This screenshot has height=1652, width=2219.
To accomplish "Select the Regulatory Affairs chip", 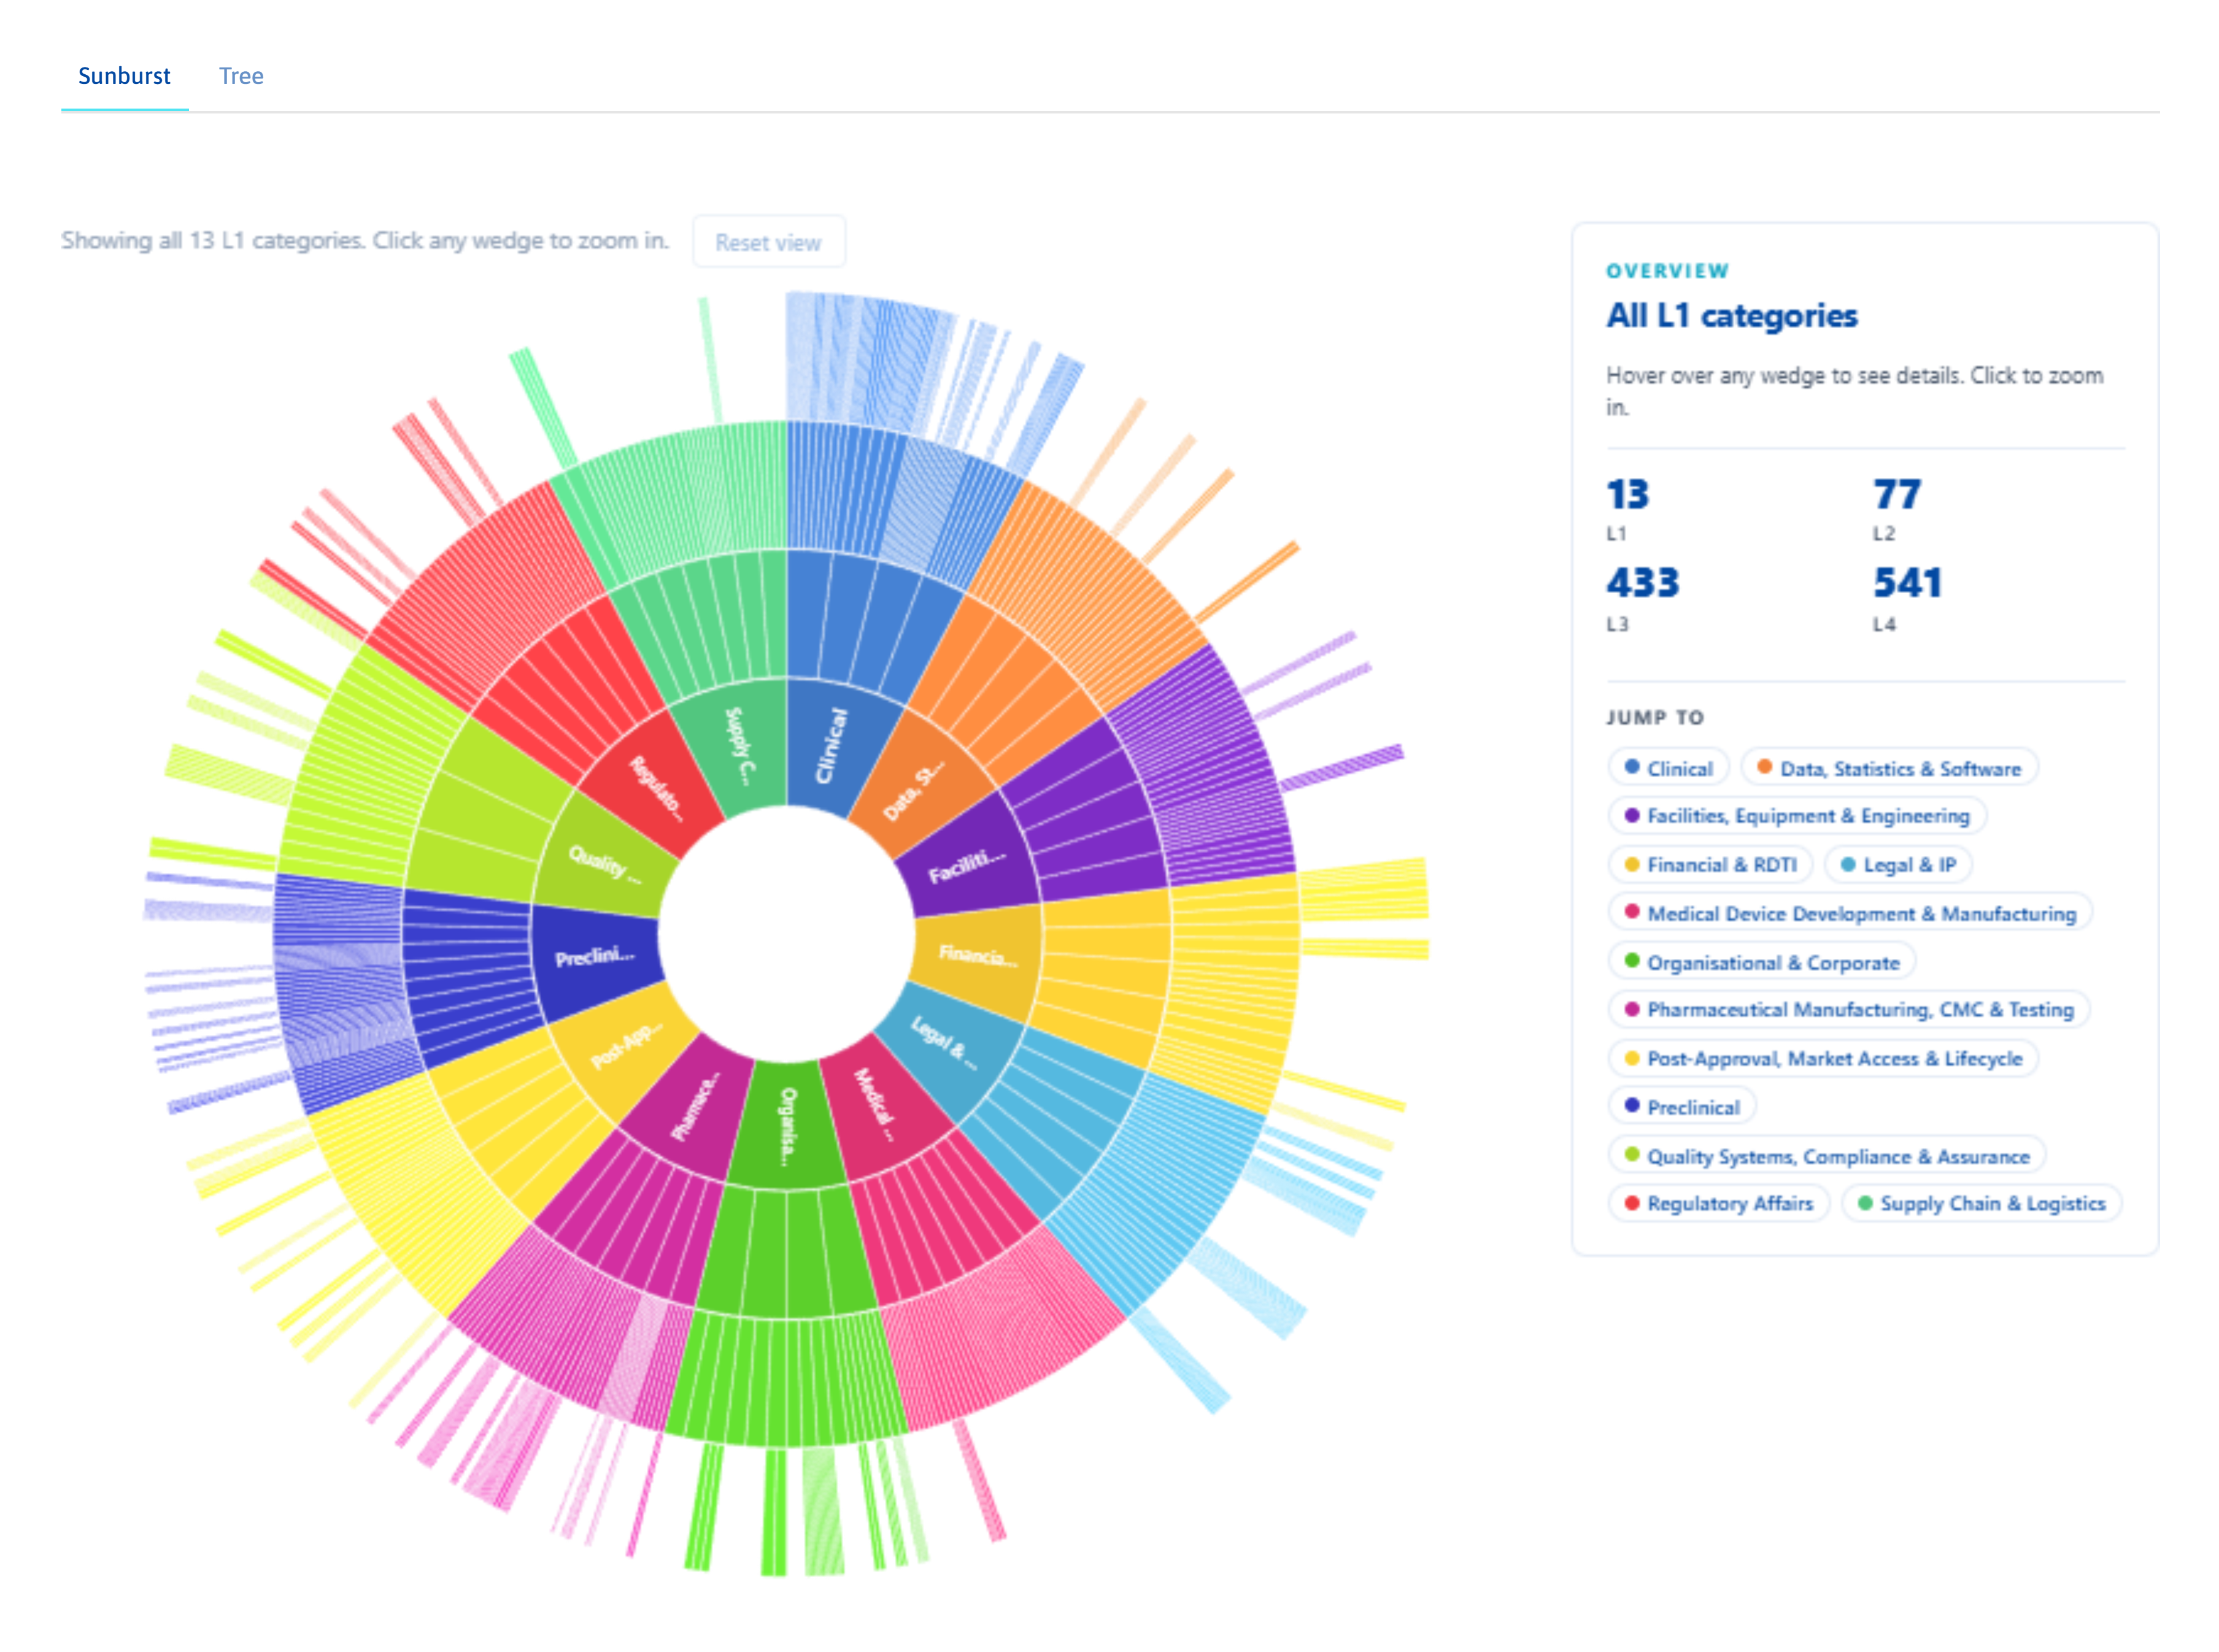I will tap(1719, 1204).
